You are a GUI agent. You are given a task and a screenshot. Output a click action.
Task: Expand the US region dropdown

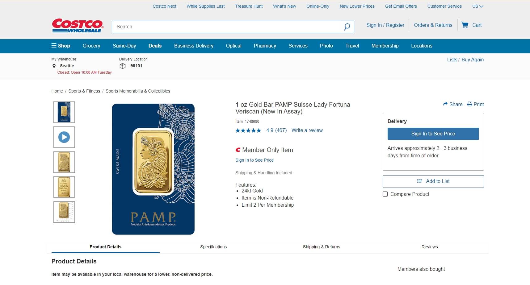477,6
